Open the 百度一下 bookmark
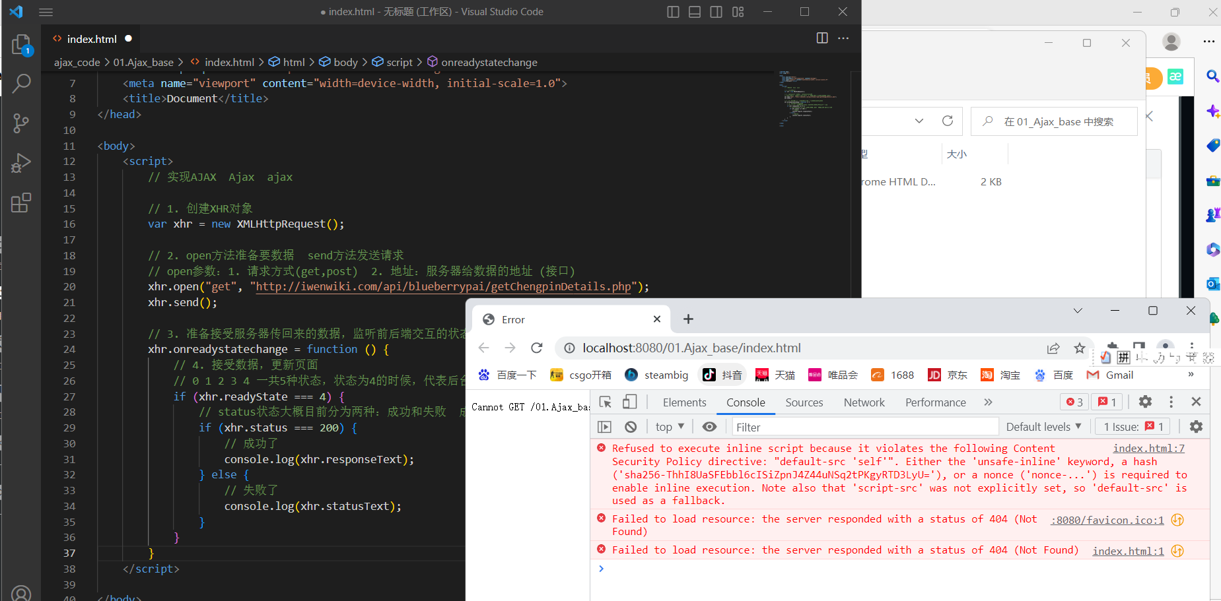This screenshot has width=1221, height=601. 507,375
